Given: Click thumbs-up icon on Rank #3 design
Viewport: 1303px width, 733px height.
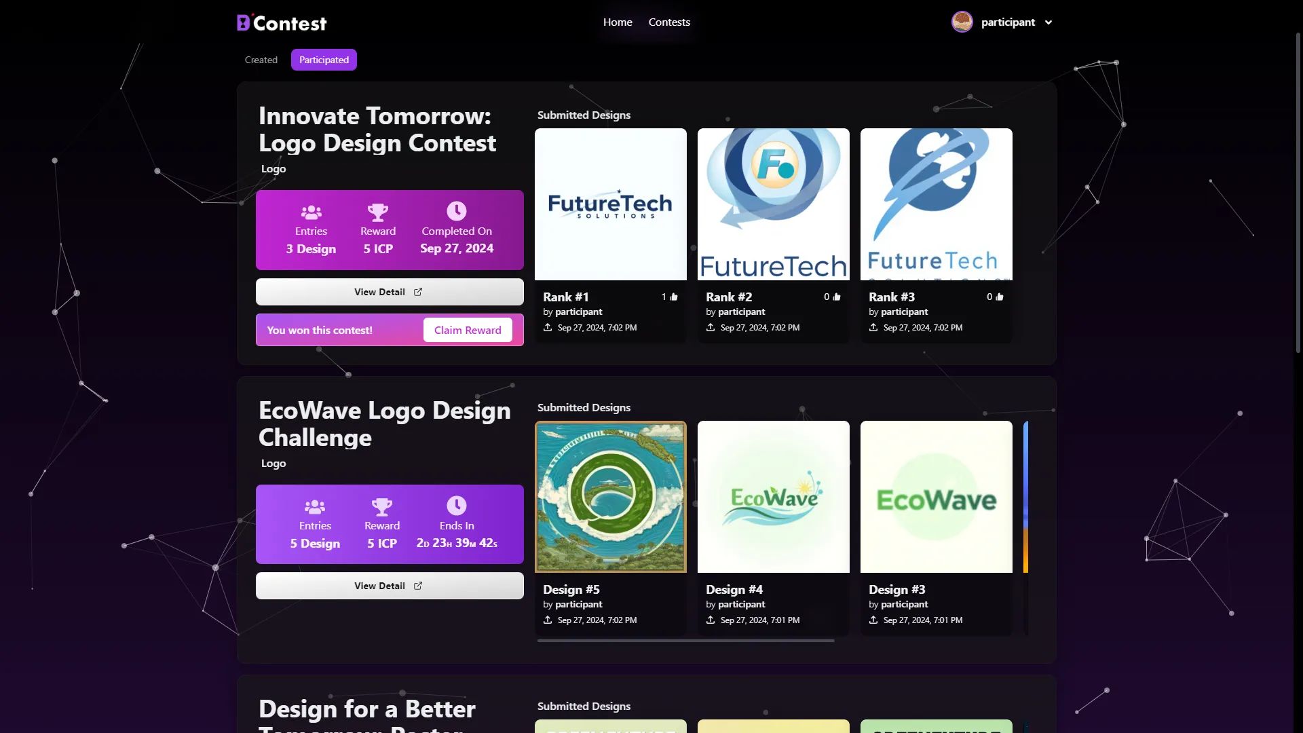Looking at the screenshot, I should 1000,297.
